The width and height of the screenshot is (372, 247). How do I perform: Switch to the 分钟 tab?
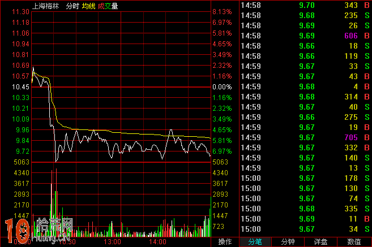tap(288, 242)
